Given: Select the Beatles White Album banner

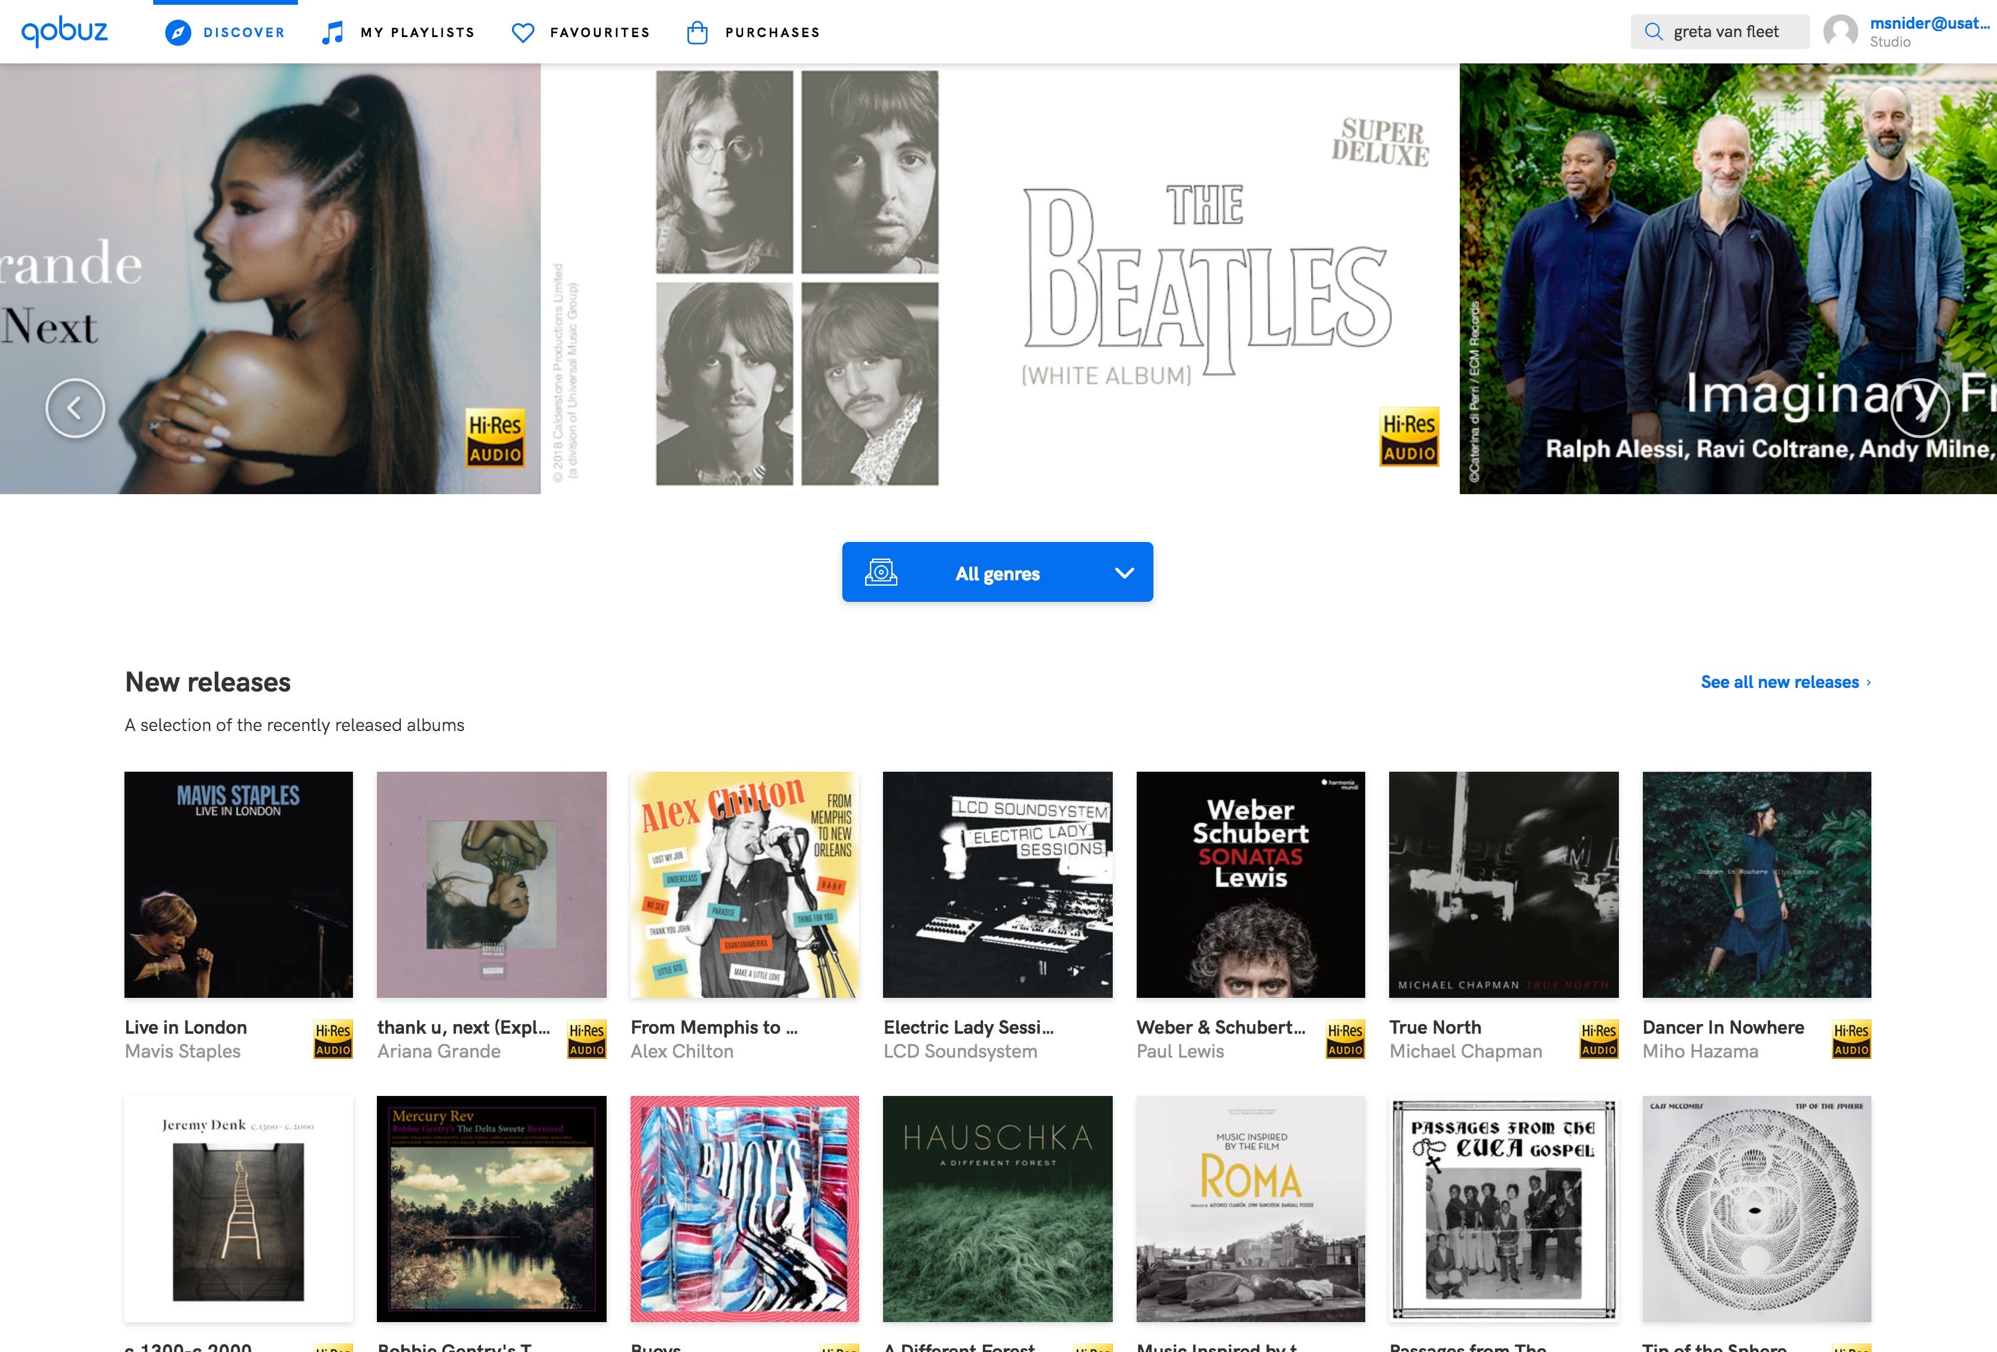Looking at the screenshot, I should pos(999,279).
